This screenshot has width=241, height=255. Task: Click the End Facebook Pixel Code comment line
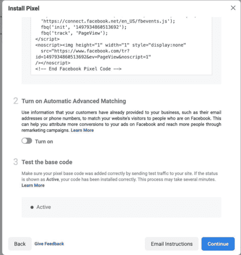[79, 69]
